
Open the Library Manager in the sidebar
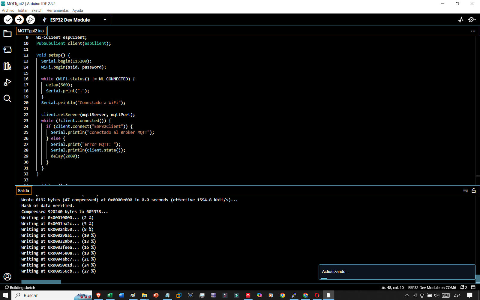click(x=7, y=66)
